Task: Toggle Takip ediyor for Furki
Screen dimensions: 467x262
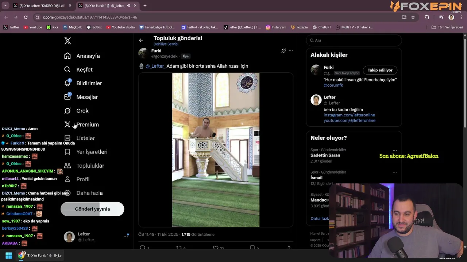Action: [x=380, y=70]
